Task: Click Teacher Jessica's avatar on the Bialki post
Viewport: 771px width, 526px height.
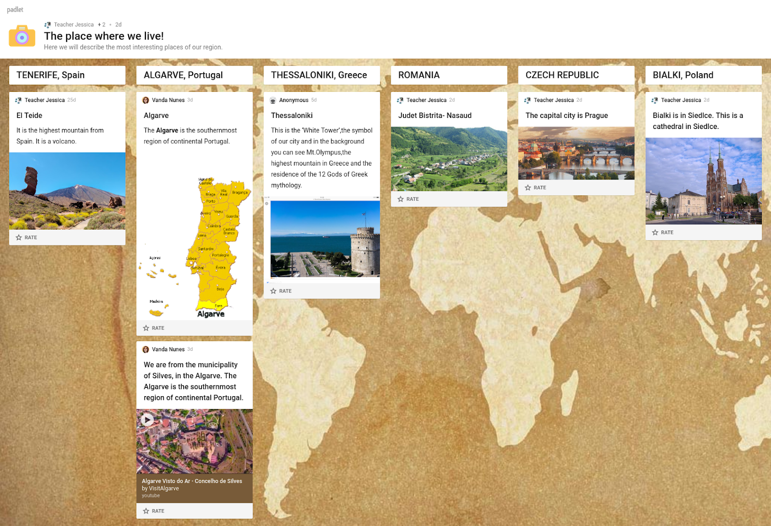Action: [x=655, y=100]
